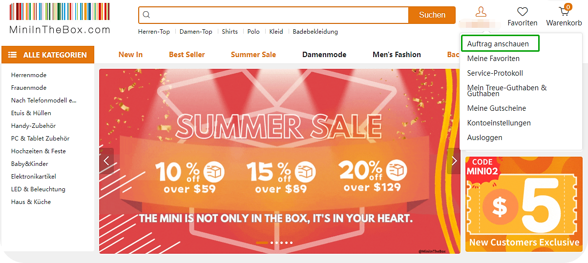Image resolution: width=588 pixels, height=263 pixels.
Task: Open the Summer Sale navigation tab
Action: click(x=253, y=55)
